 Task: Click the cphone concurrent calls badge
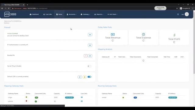(36, 101)
